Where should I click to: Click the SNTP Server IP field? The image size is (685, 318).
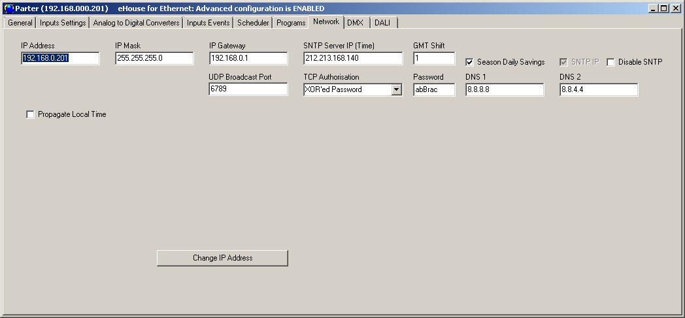(x=353, y=58)
